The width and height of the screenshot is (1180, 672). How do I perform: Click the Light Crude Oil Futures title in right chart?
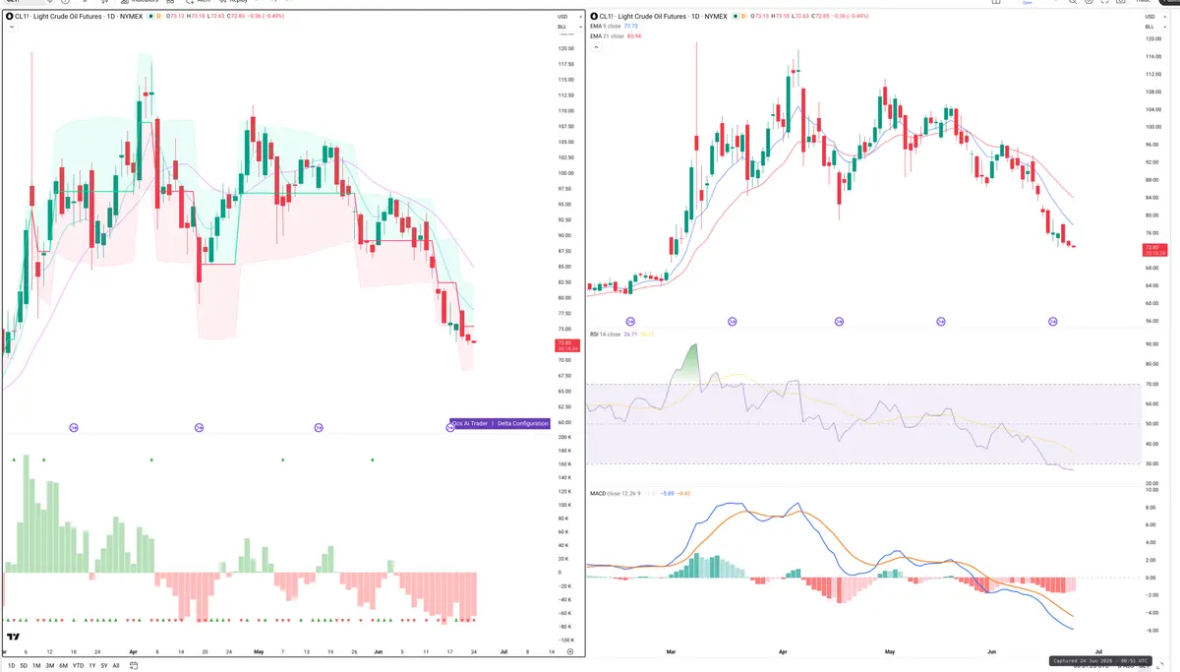pyautogui.click(x=653, y=17)
